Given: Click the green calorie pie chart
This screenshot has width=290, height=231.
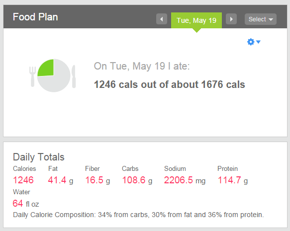Looking at the screenshot, I should point(54,76).
